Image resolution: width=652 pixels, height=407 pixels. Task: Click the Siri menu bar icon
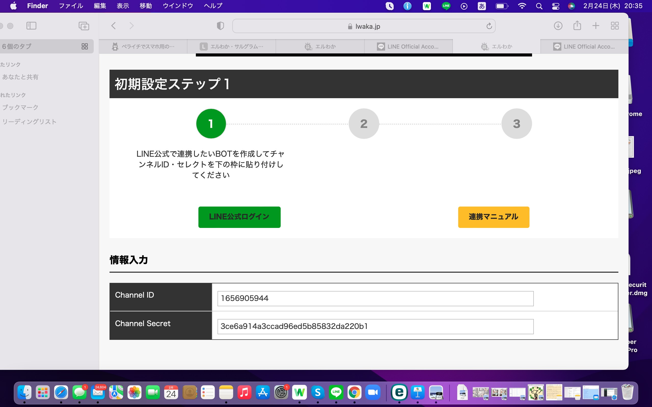[572, 6]
